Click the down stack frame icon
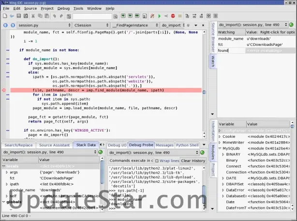The image size is (297, 221). point(215,16)
